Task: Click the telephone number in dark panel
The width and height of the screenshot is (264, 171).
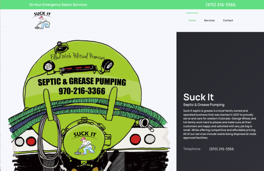Action: tap(221, 149)
